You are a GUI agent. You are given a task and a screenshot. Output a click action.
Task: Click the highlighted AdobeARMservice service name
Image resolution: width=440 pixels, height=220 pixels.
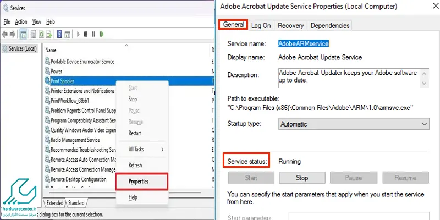[304, 44]
